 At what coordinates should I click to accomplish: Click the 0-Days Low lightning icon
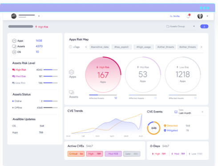tap(190, 154)
